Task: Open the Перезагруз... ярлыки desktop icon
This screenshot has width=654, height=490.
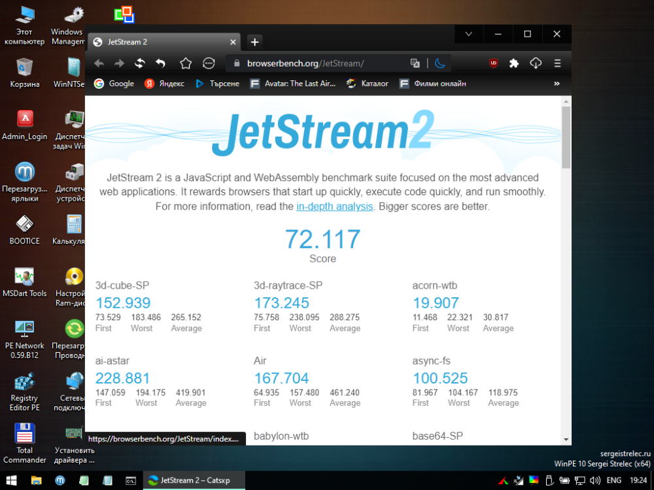Action: click(24, 182)
